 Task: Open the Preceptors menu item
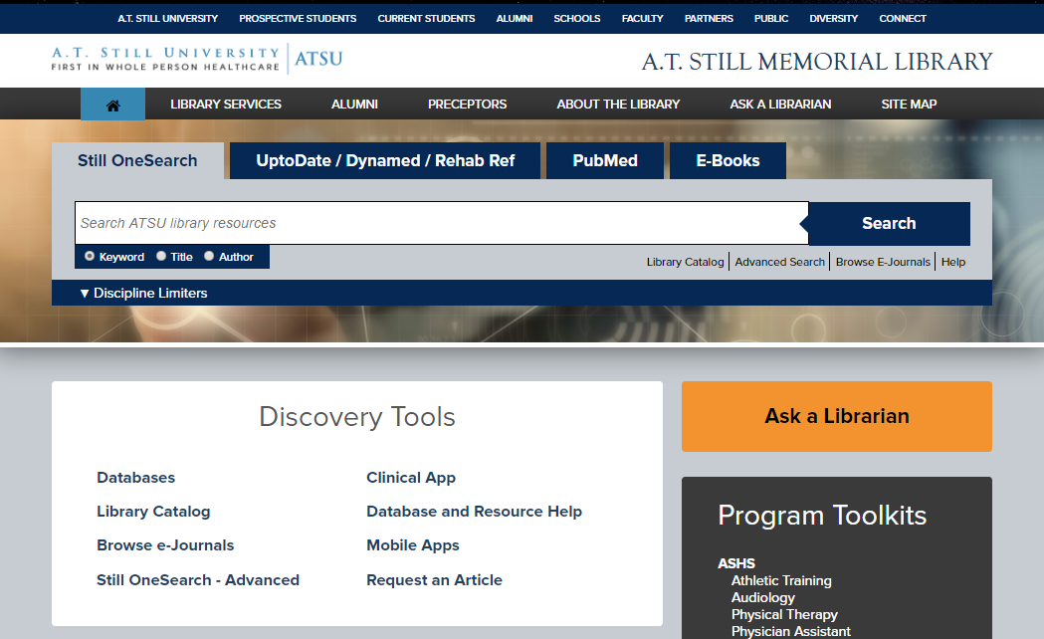click(467, 105)
